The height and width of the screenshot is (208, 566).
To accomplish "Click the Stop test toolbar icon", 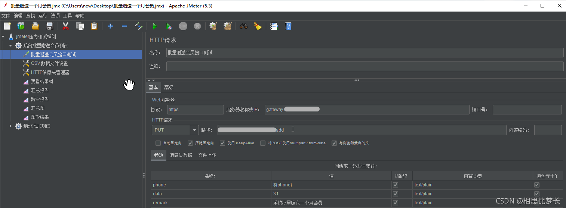I will (183, 26).
